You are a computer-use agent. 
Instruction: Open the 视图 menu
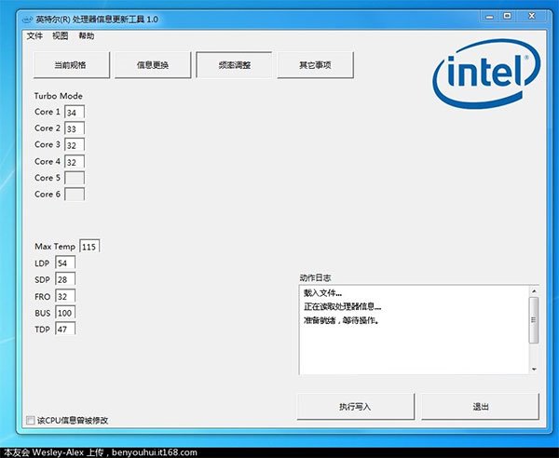point(60,35)
